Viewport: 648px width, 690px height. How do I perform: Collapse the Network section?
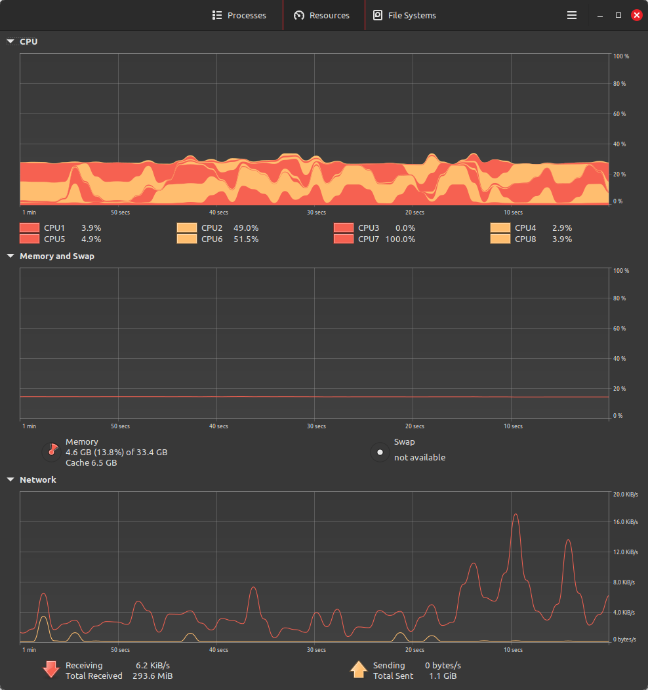[10, 479]
